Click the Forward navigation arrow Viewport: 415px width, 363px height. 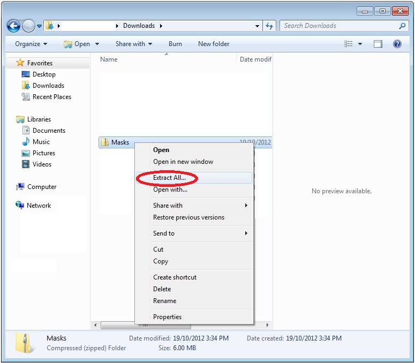coord(28,26)
